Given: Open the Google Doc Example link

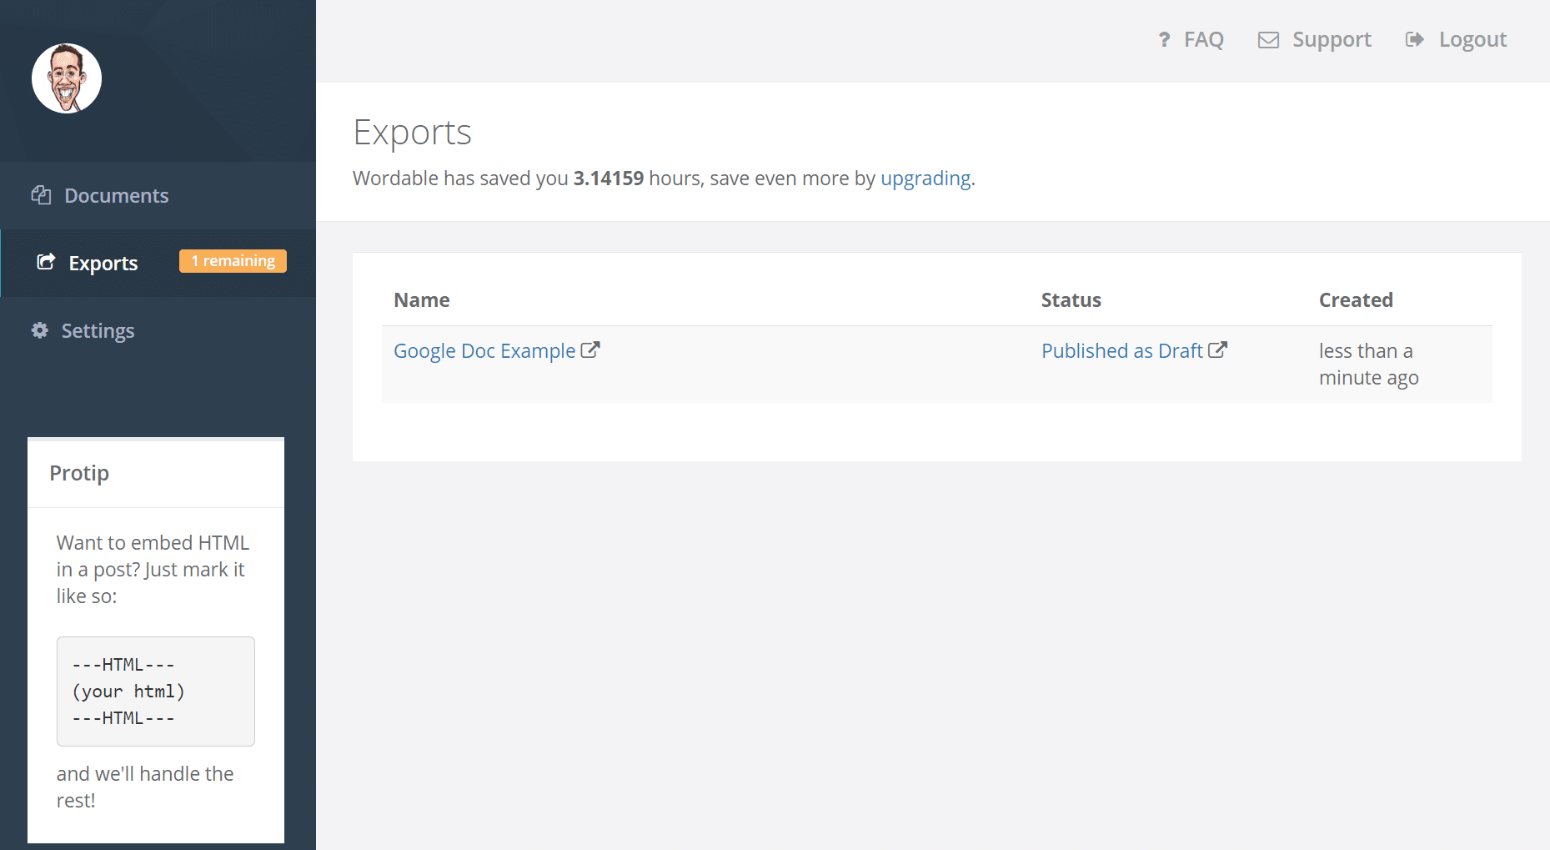Looking at the screenshot, I should pos(484,351).
